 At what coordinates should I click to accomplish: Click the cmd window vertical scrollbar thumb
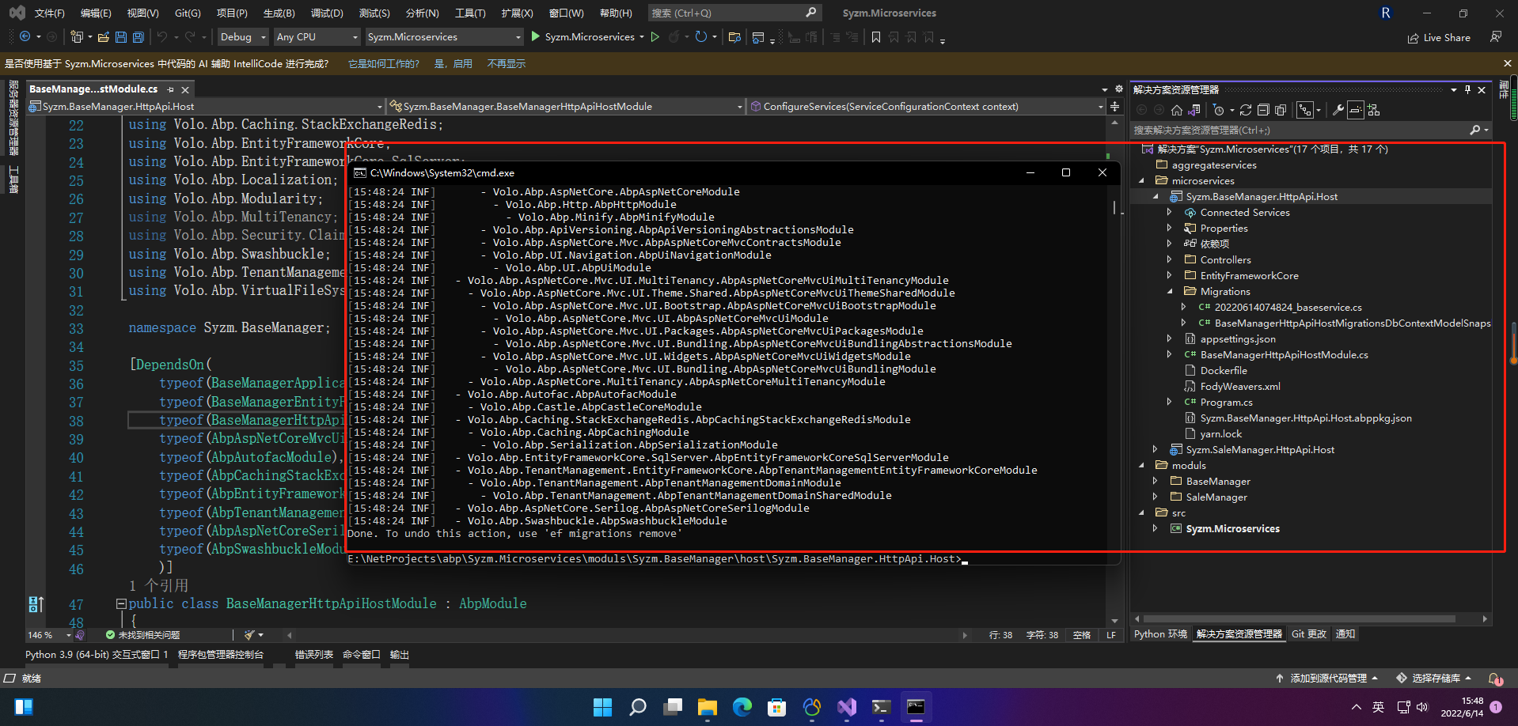(1114, 207)
